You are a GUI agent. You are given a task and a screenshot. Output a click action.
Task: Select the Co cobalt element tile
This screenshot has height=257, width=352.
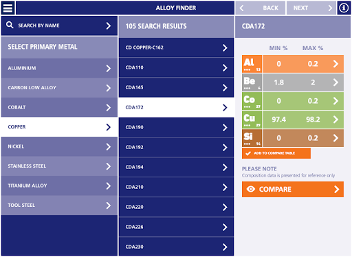(x=252, y=101)
